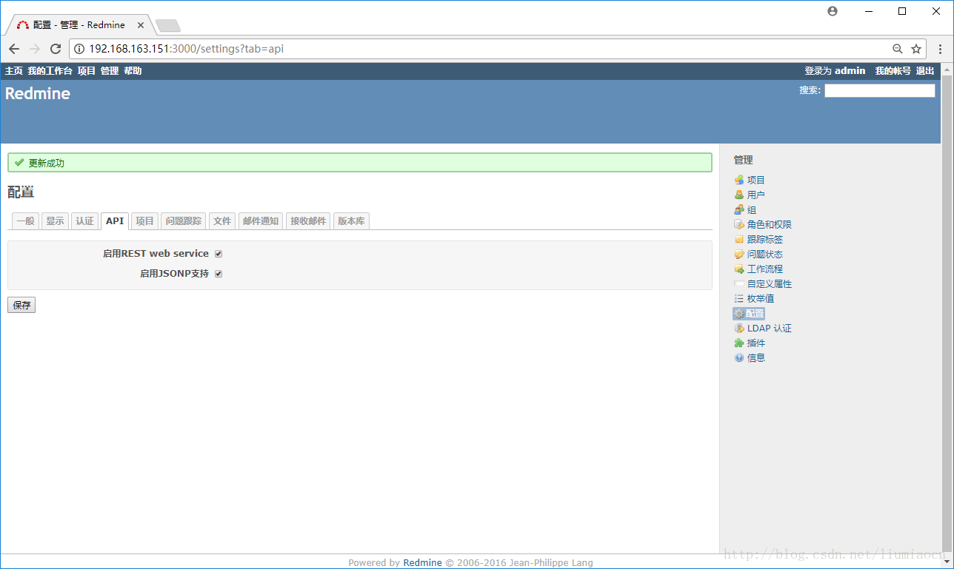Open 帮助 in top menu bar
The image size is (954, 569).
coord(133,71)
